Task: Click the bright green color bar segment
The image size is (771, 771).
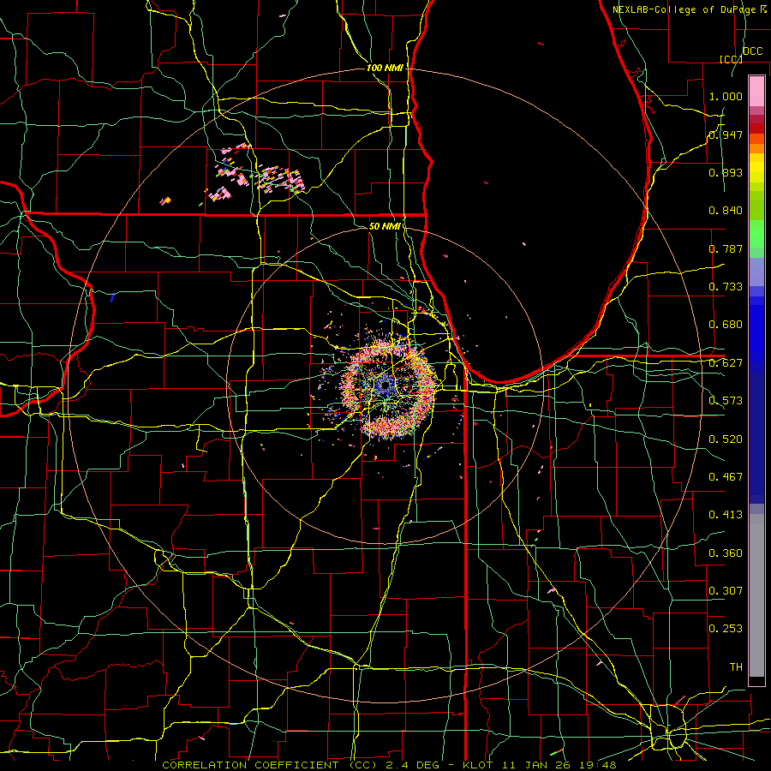Action: [756, 234]
